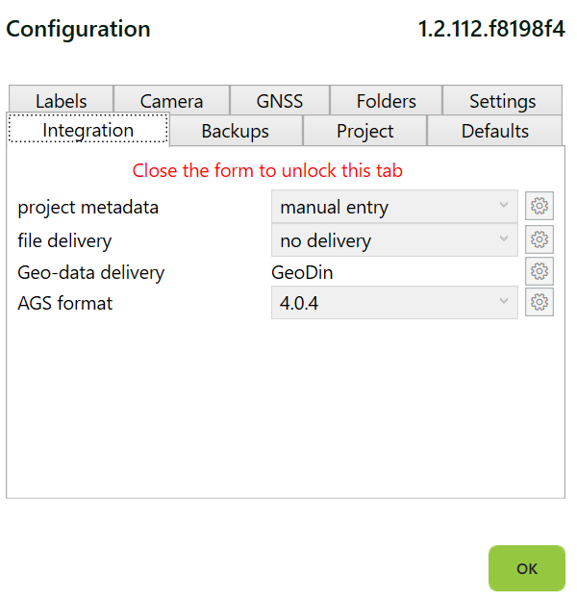Viewport: 577px width, 601px height.
Task: Click the AGS format gear icon
Action: [539, 303]
